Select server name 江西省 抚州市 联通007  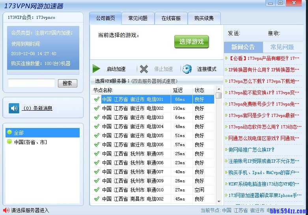tap(133, 172)
